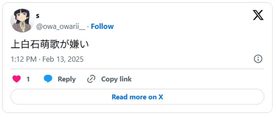The height and width of the screenshot is (117, 276).
Task: Click the blue reply speech bubble icon
Action: [48, 79]
